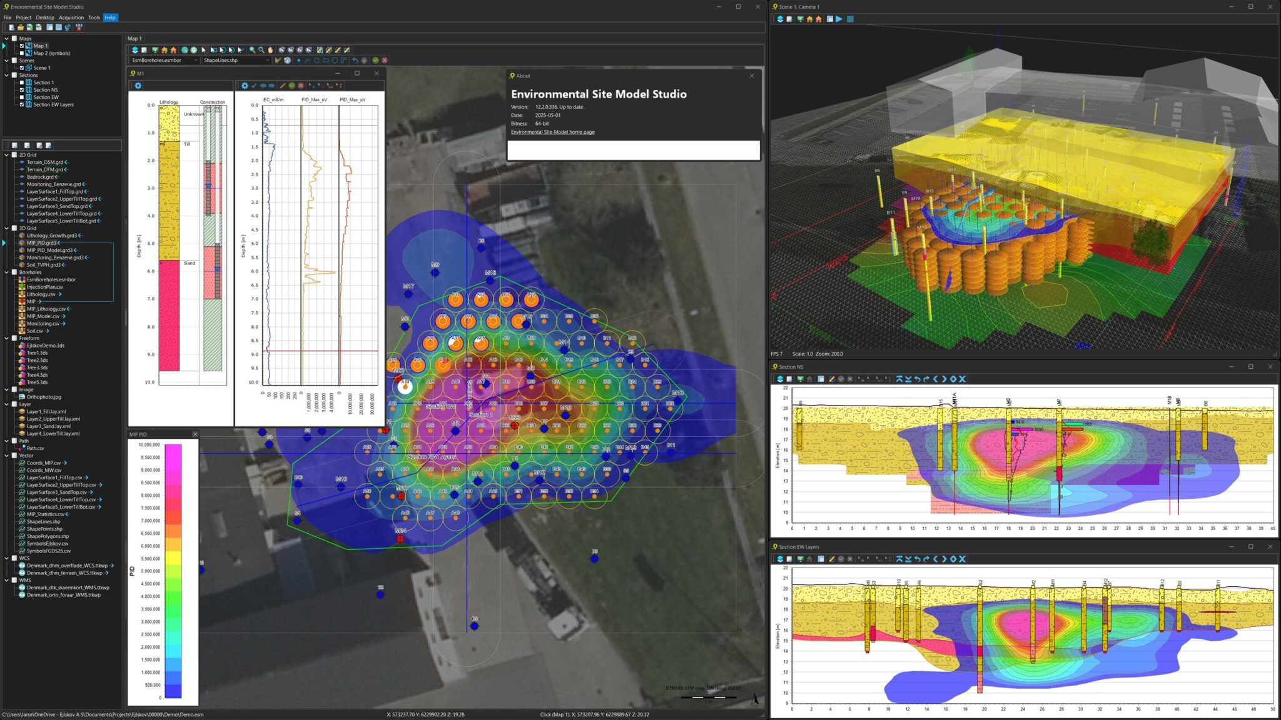Viewport: 1281px width, 720px height.
Task: Uncheck the Section NS checkbox
Action: click(x=22, y=90)
